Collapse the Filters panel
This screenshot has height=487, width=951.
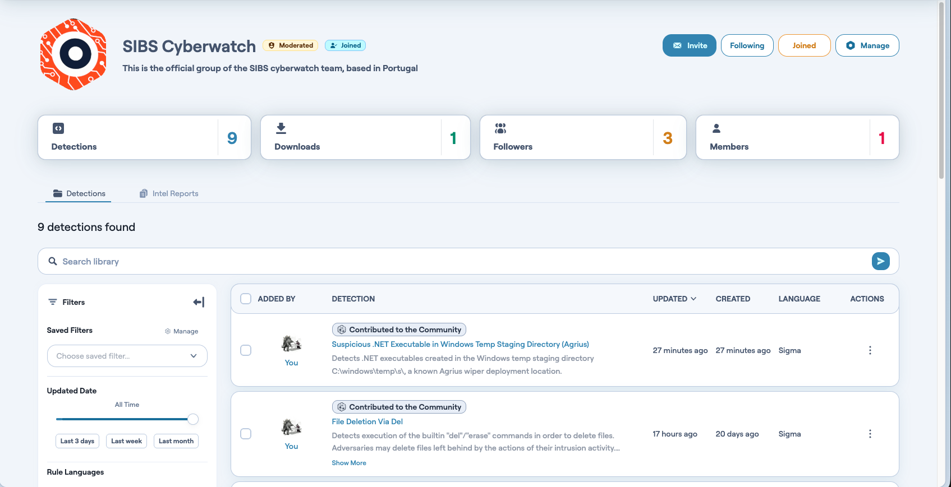tap(199, 302)
